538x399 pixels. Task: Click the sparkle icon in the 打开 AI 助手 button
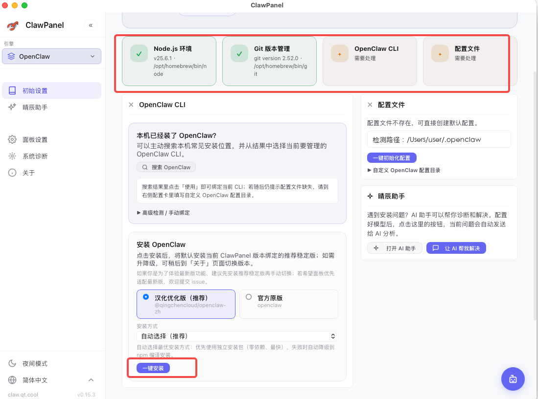376,248
